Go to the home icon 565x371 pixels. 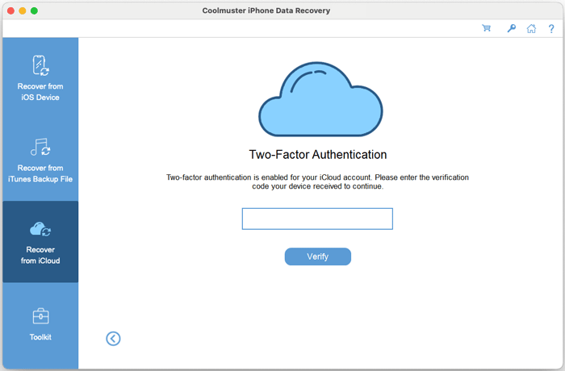pos(531,28)
